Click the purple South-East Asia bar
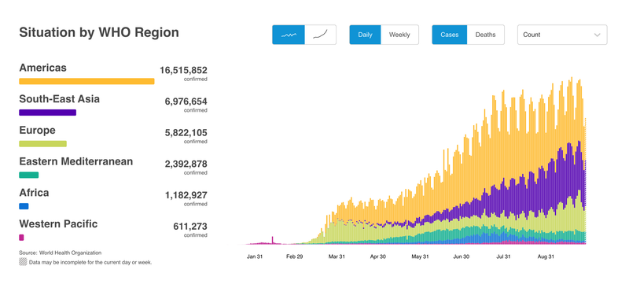The image size is (629, 288). [48, 113]
